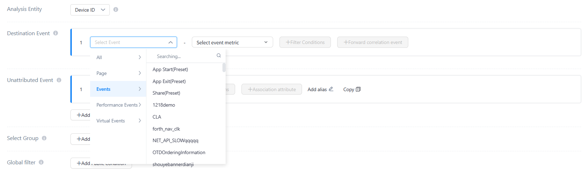Image resolution: width=585 pixels, height=171 pixels.
Task: Click search magnifier icon in event list
Action: click(219, 56)
